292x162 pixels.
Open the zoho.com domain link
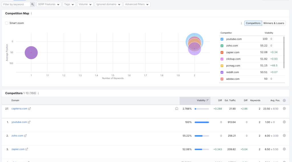pyautogui.click(x=17, y=136)
